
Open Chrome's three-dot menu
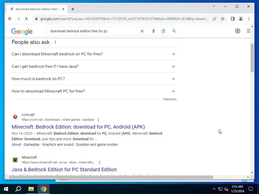point(249,19)
